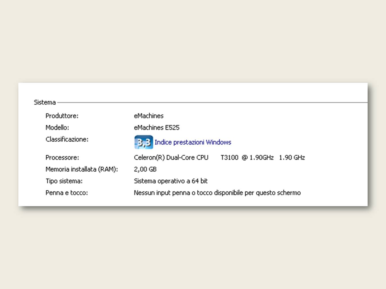Click the 3,3 performance score badge
The width and height of the screenshot is (386, 289).
[x=144, y=142]
